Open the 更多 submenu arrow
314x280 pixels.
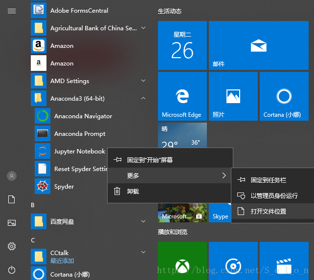coord(224,175)
